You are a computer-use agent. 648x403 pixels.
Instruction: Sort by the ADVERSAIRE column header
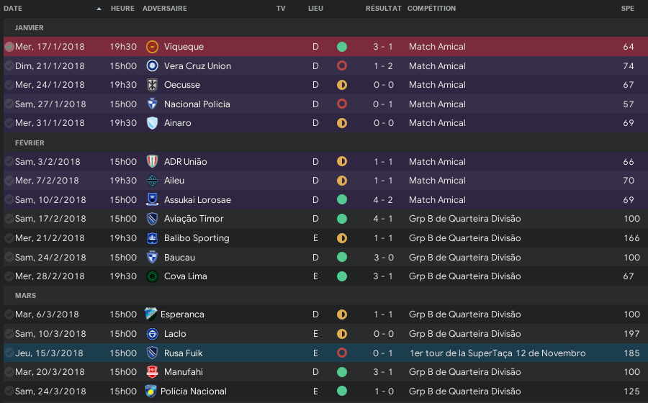pos(164,8)
